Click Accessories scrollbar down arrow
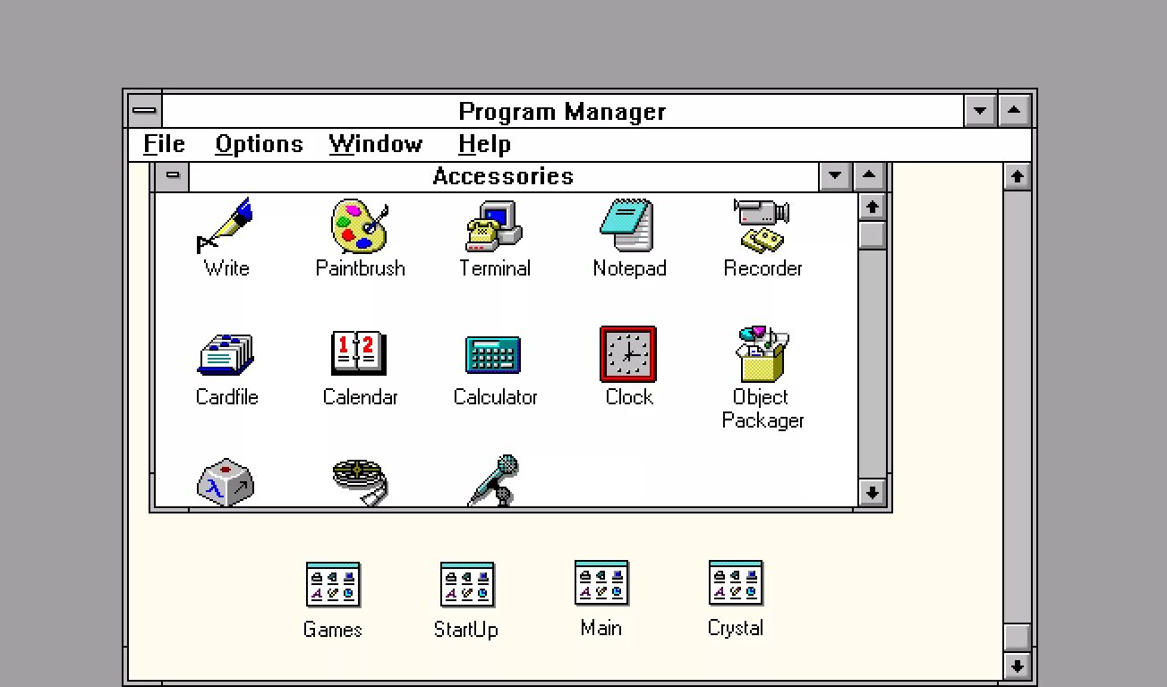Image resolution: width=1167 pixels, height=687 pixels. (872, 492)
